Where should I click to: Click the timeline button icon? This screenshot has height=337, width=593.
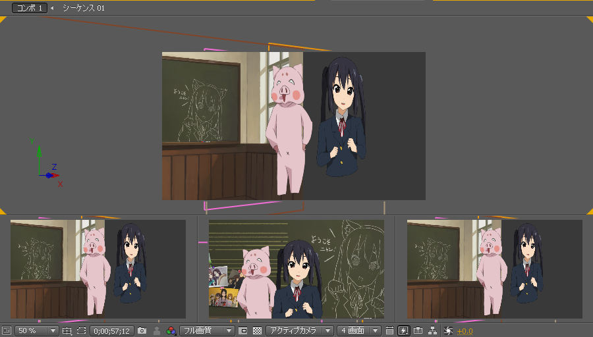[418, 330]
